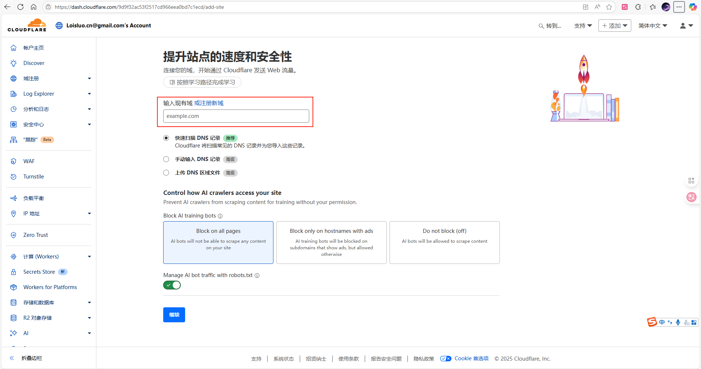Click info icon beside Block AI training bots
This screenshot has height=369, width=701.
(x=220, y=216)
